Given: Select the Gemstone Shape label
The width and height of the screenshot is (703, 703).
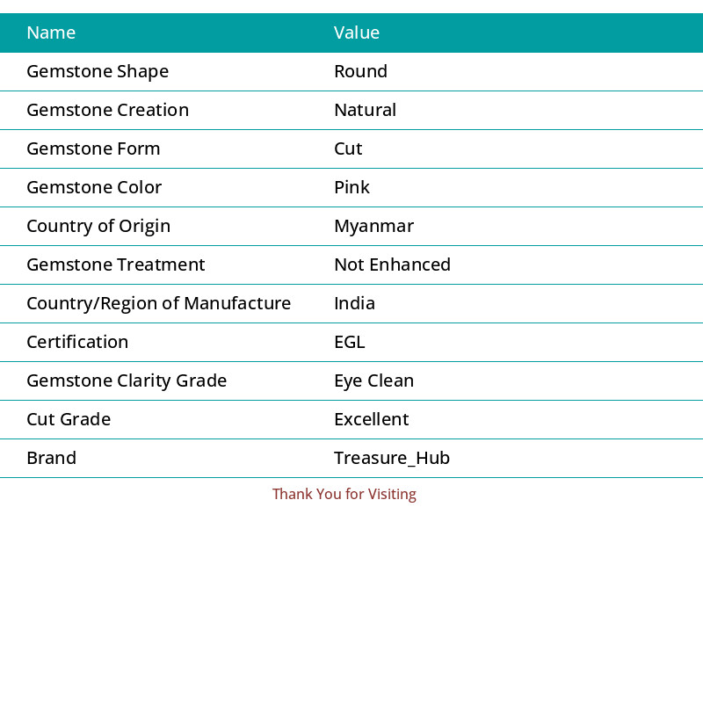Looking at the screenshot, I should (98, 72).
